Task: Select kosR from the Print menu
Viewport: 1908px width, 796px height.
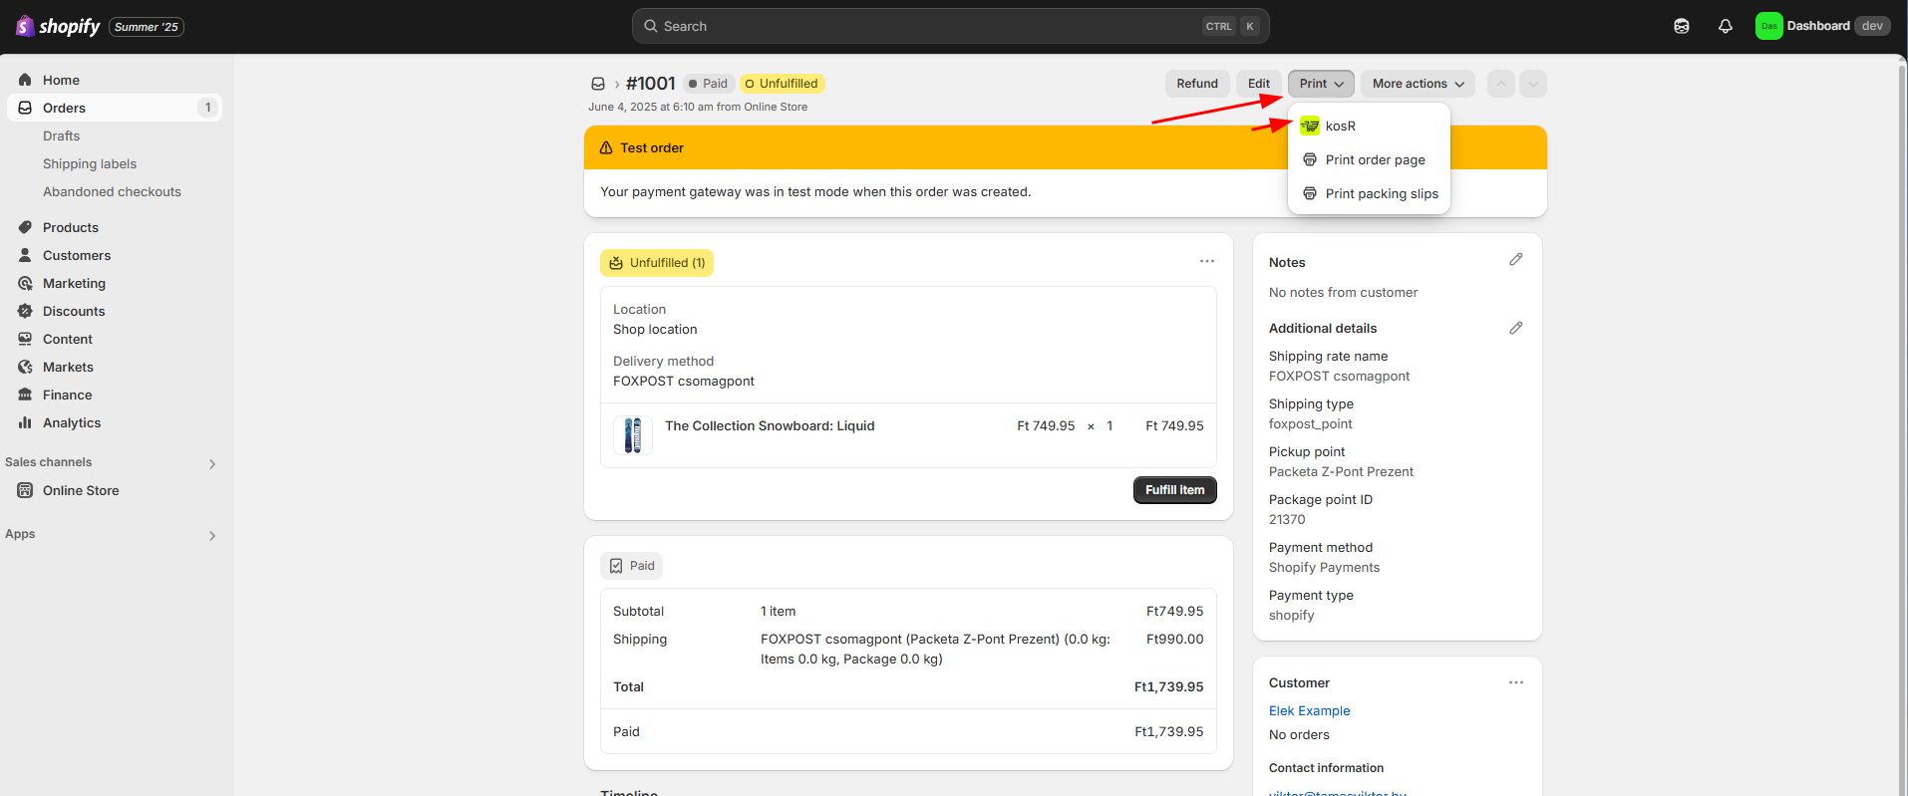Action: (1340, 127)
